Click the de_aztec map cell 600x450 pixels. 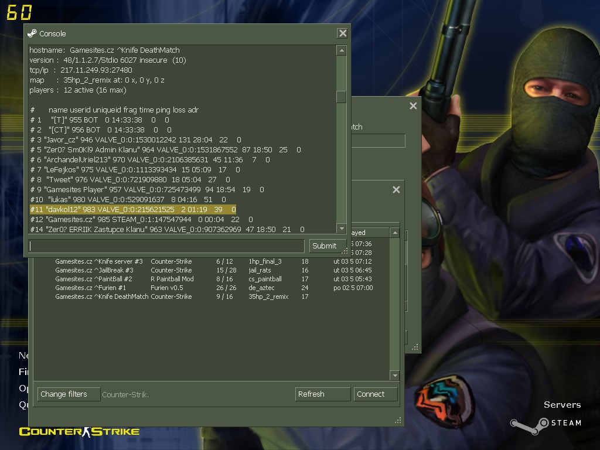pyautogui.click(x=261, y=288)
